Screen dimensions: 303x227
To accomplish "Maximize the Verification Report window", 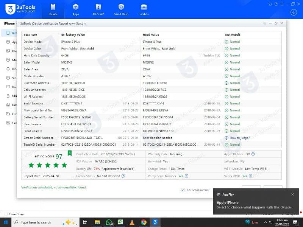I will coord(276,23).
